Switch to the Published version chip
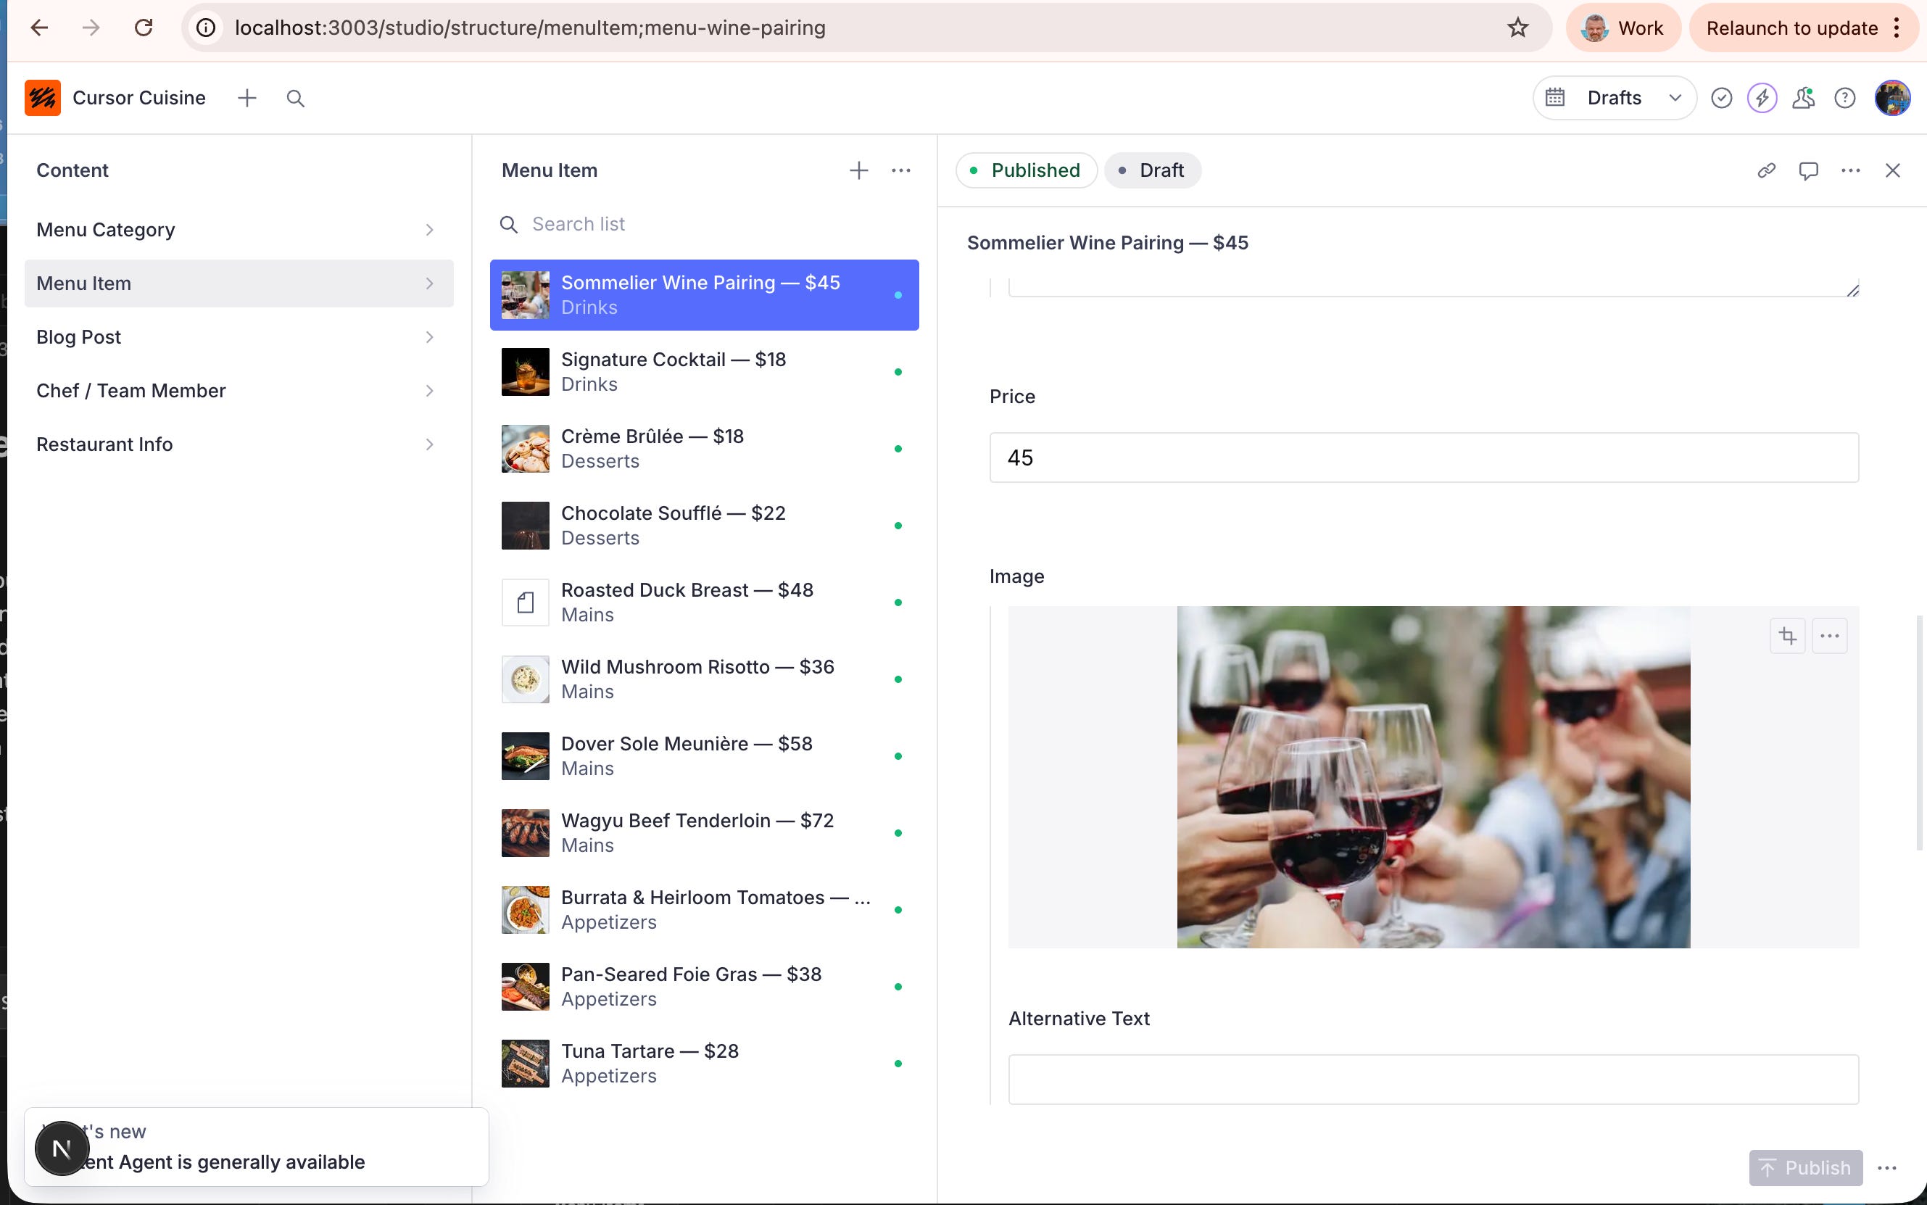This screenshot has width=1927, height=1205. click(1026, 170)
